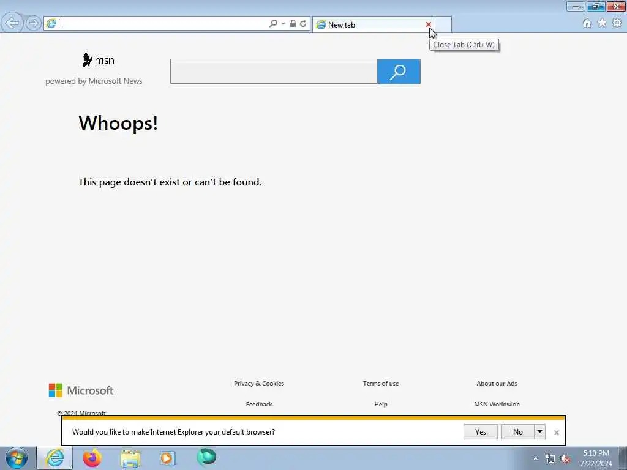Click the Whoops! heading text
This screenshot has height=470, width=627.
(118, 122)
